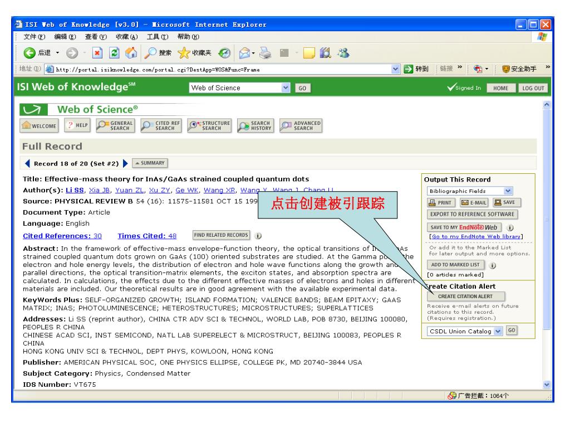Click the Cited Ref Search button

pos(161,125)
